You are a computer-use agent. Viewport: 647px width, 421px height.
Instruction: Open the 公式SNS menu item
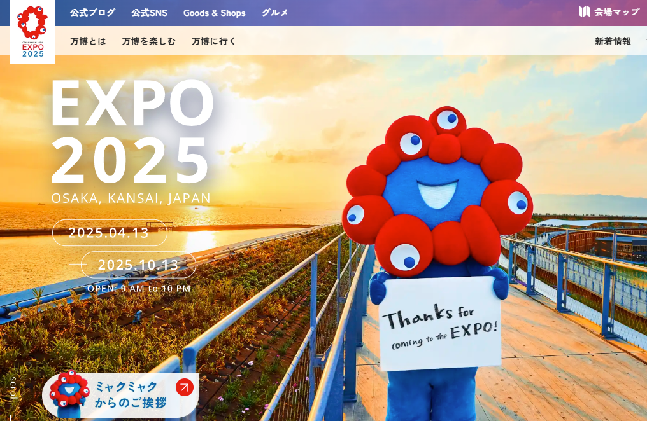point(149,13)
